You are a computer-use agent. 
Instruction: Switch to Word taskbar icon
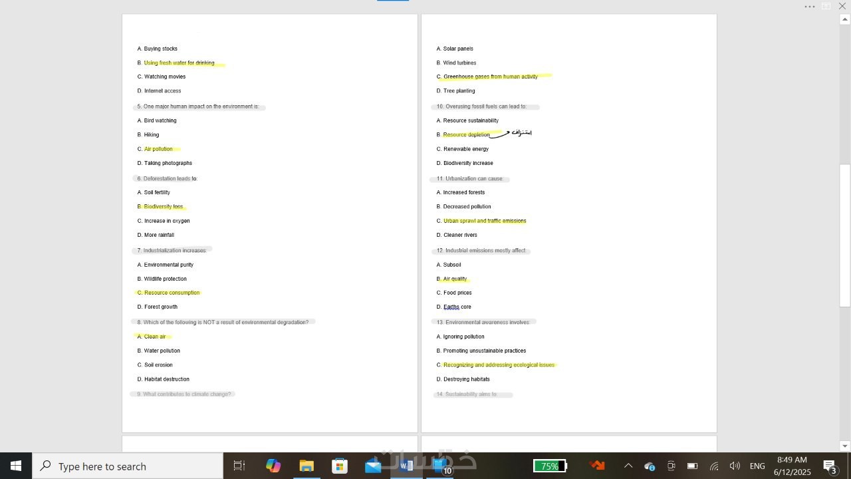coord(406,466)
